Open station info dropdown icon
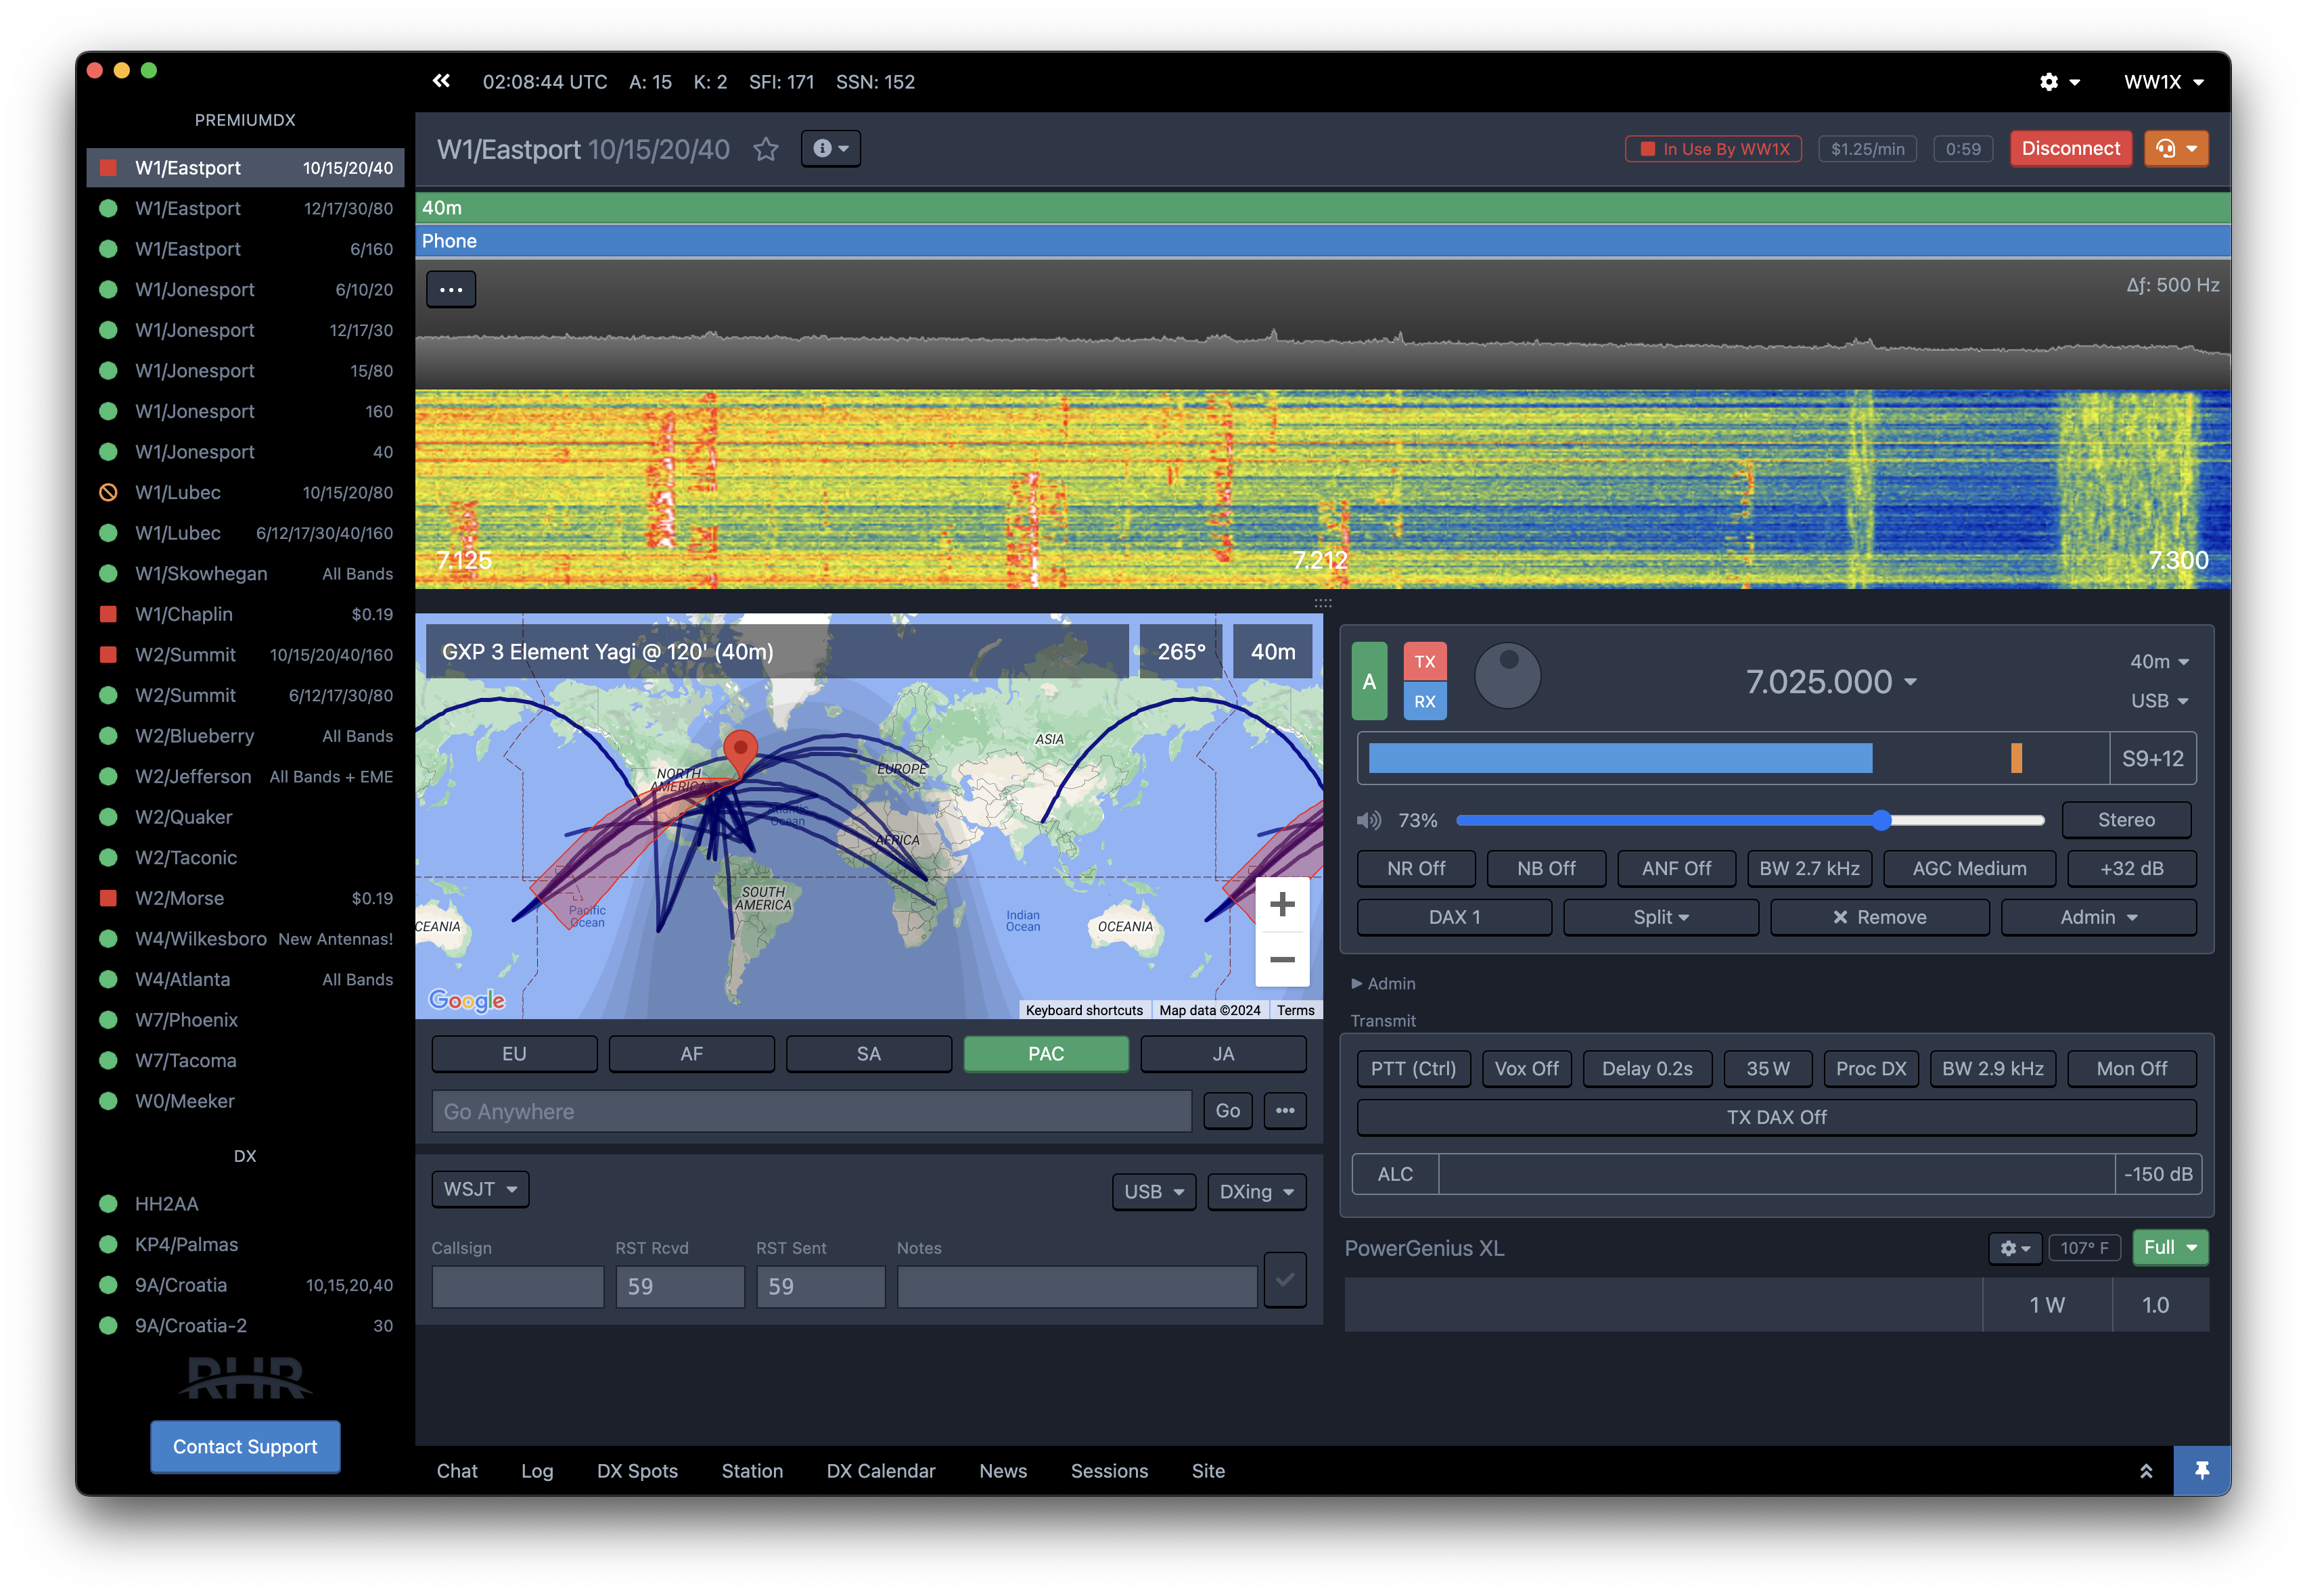Image resolution: width=2307 pixels, height=1596 pixels. pos(830,148)
